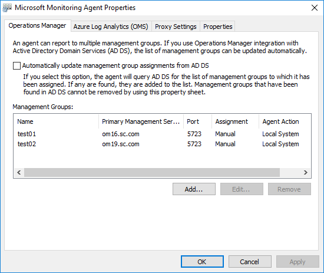Sort by the Name column header
This screenshot has height=273, width=324.
coord(56,121)
